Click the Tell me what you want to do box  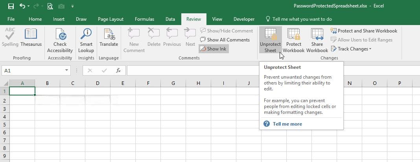(x=298, y=19)
